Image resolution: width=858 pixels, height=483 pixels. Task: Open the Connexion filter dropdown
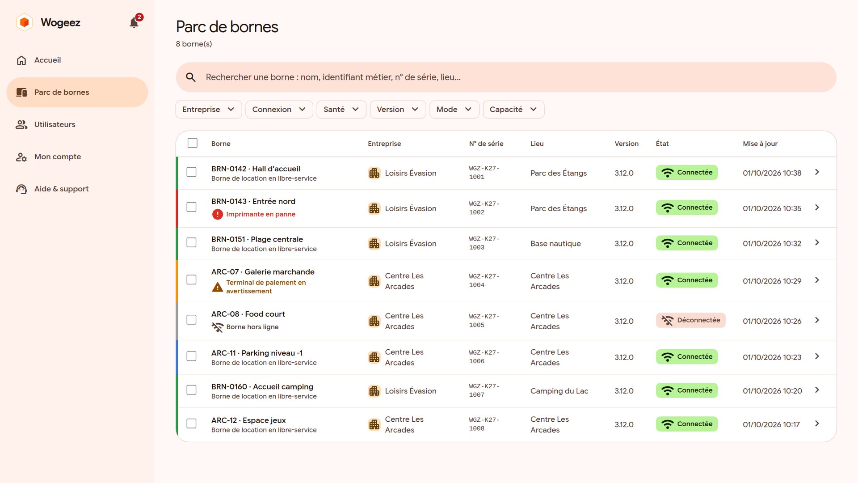pos(279,110)
